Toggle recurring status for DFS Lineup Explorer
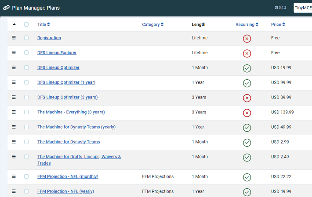This screenshot has height=197, width=312. (247, 53)
